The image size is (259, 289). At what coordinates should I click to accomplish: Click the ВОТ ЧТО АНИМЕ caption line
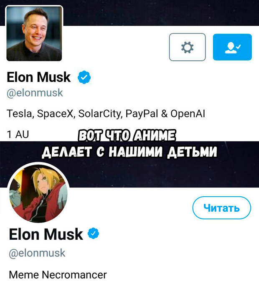pyautogui.click(x=127, y=135)
